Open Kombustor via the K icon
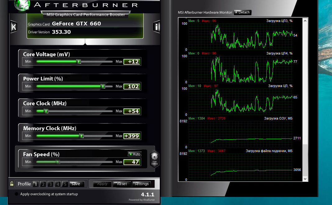 [14, 27]
